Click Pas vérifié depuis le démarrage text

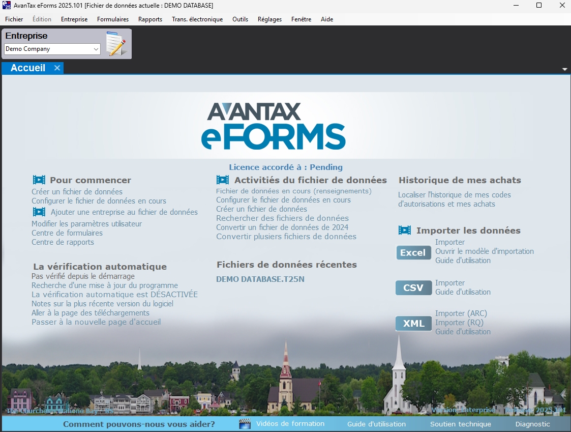click(x=83, y=276)
